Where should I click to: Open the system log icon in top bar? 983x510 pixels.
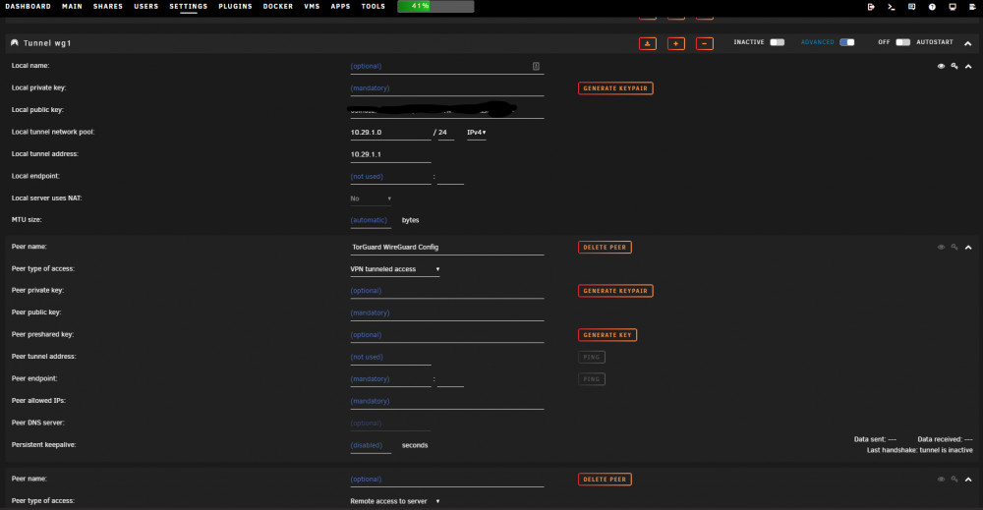coord(972,7)
